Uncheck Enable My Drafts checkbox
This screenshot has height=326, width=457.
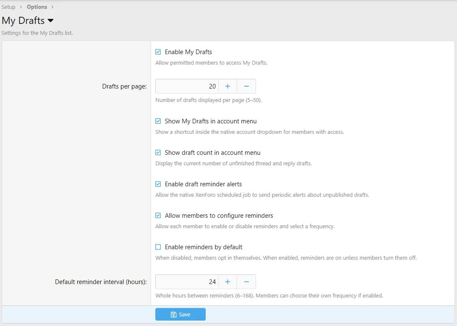click(x=158, y=52)
